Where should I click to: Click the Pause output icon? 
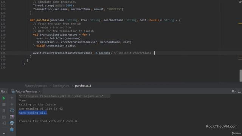tap(4, 111)
